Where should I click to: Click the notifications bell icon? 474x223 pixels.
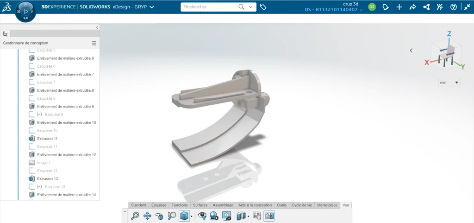coord(385,7)
